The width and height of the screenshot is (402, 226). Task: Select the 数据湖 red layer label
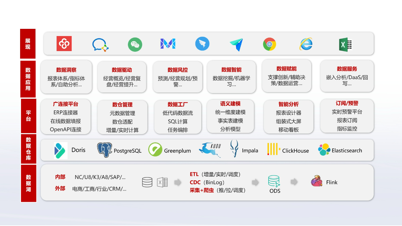(29, 183)
